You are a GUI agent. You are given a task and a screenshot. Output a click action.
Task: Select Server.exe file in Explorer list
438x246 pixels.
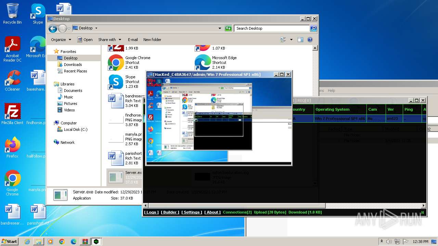[x=125, y=177]
